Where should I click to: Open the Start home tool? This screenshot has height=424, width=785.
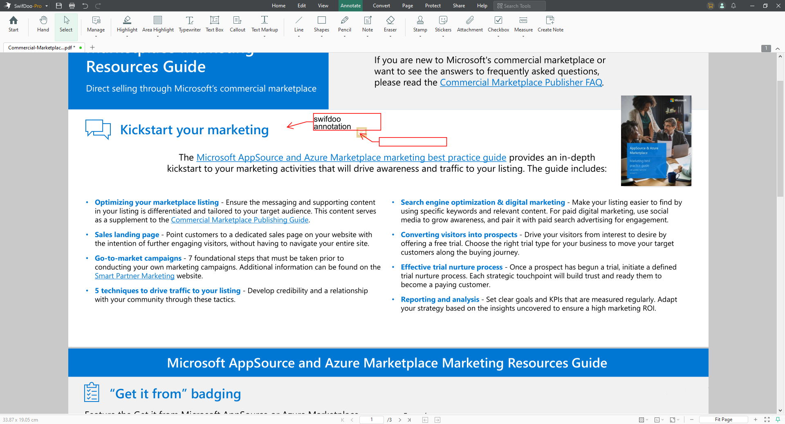[13, 24]
